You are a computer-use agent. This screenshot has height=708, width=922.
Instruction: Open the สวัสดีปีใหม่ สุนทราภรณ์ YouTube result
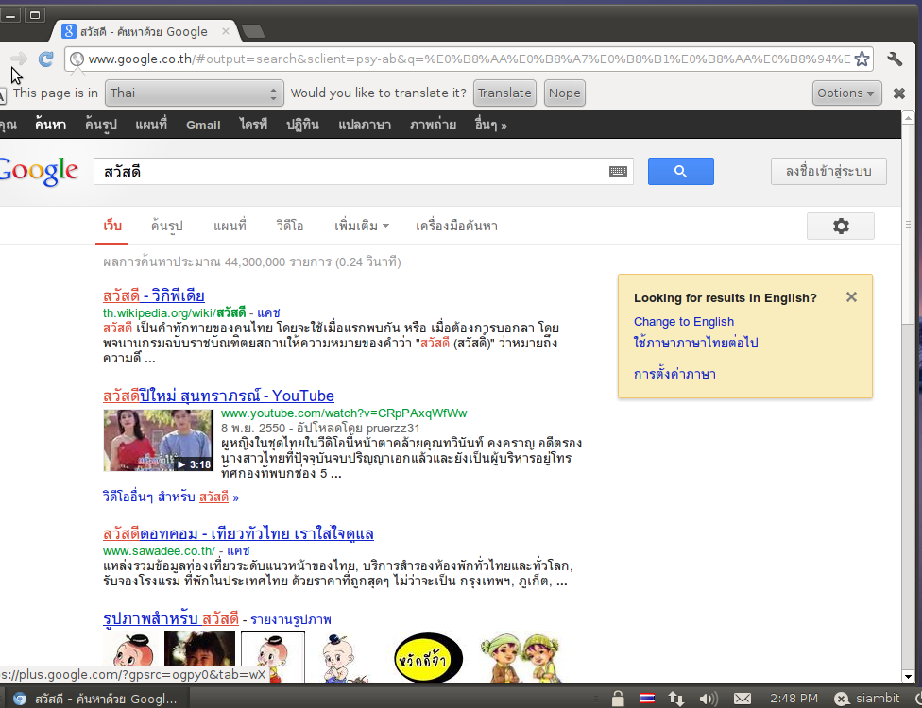coord(218,396)
